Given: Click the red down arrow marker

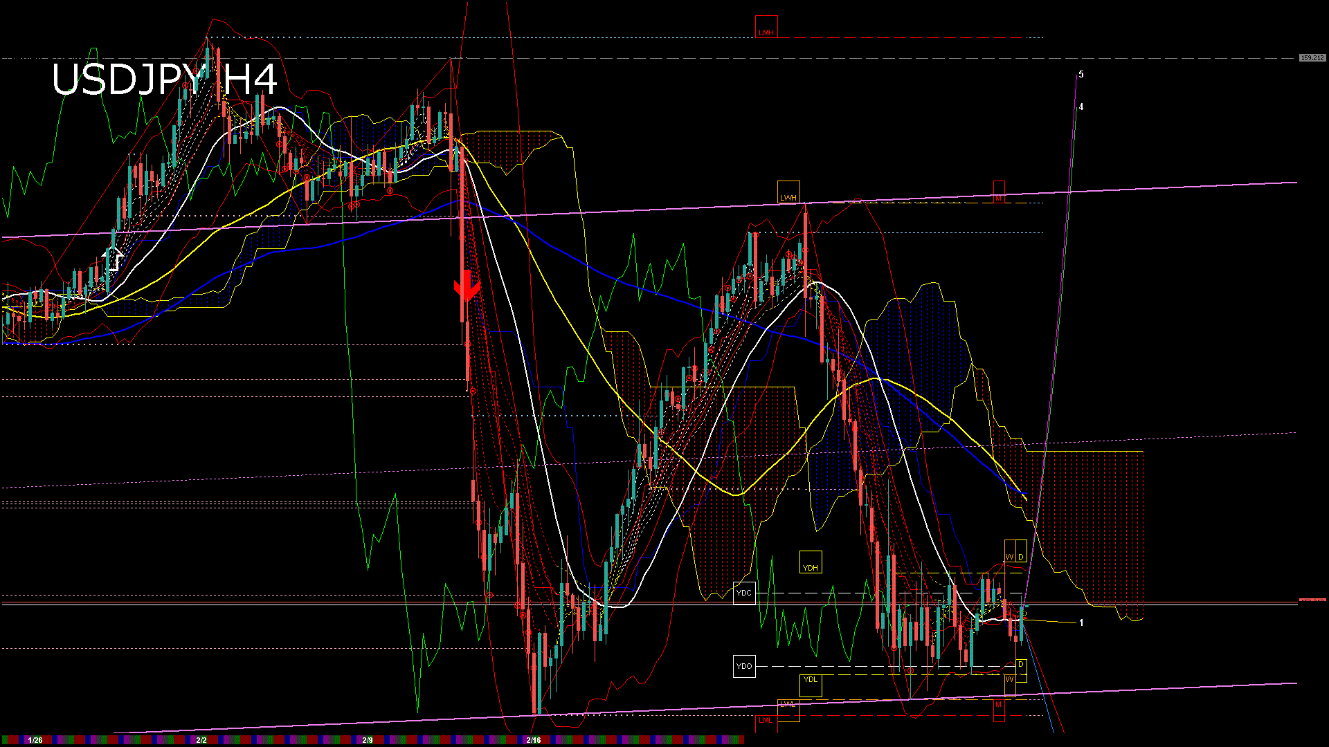Looking at the screenshot, I should tap(467, 286).
